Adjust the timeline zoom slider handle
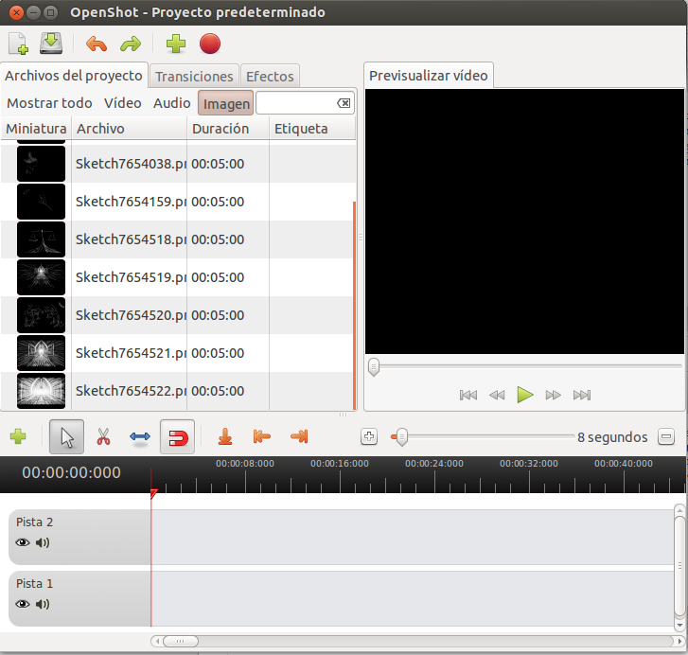 tap(401, 437)
